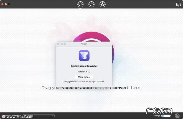Open the Download video tab (film reel icon)
This screenshot has height=119, width=183.
(103, 4)
